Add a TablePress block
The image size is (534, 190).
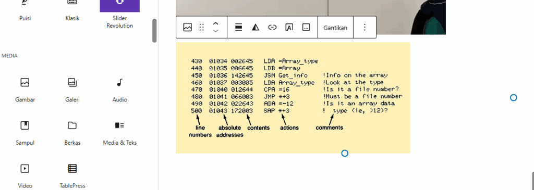click(x=72, y=175)
